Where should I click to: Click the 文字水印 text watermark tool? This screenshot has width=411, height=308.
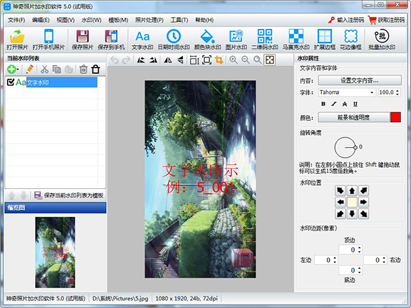[x=142, y=40]
